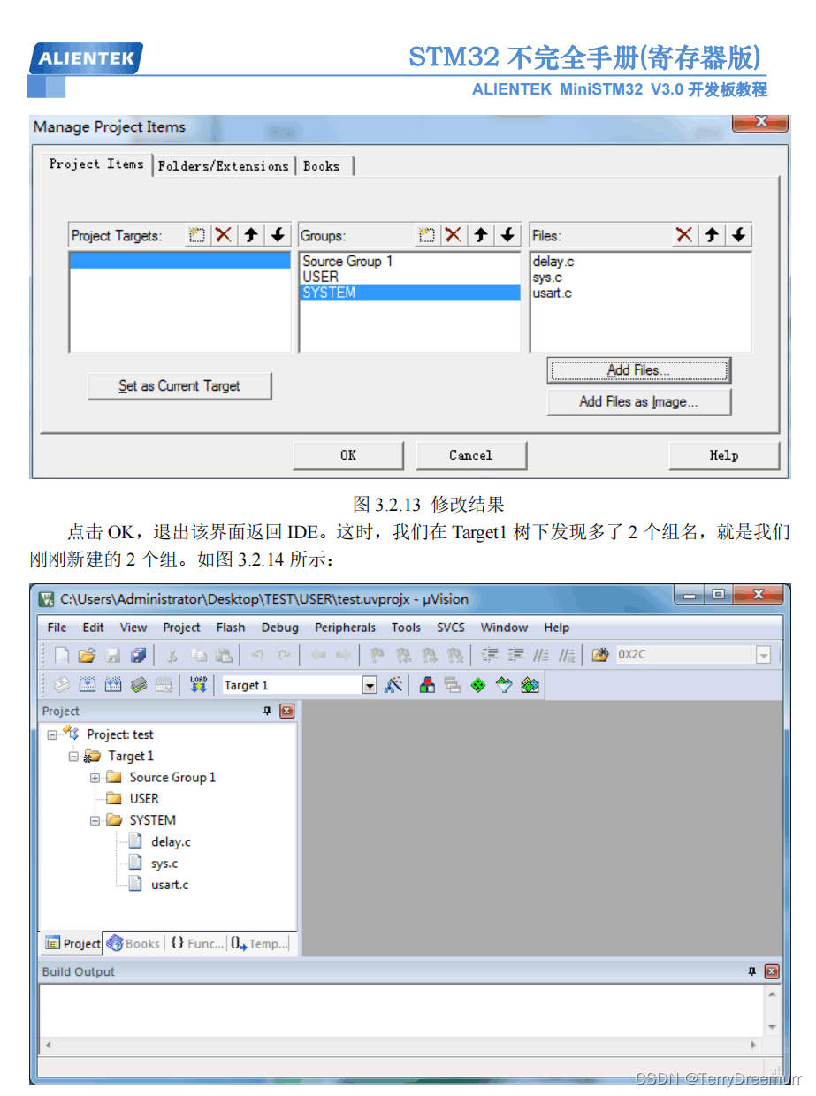Create a new group using the new-item icon

coord(427,234)
